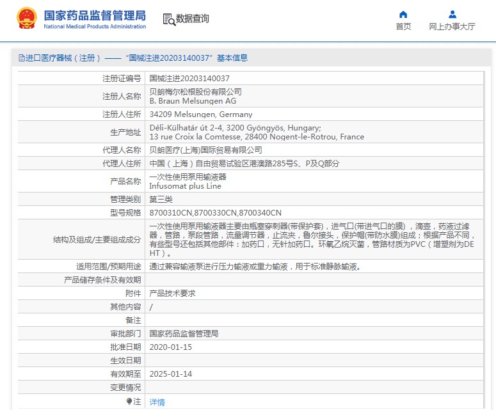Click the national emblem logo
This screenshot has height=410, width=496.
(27, 19)
